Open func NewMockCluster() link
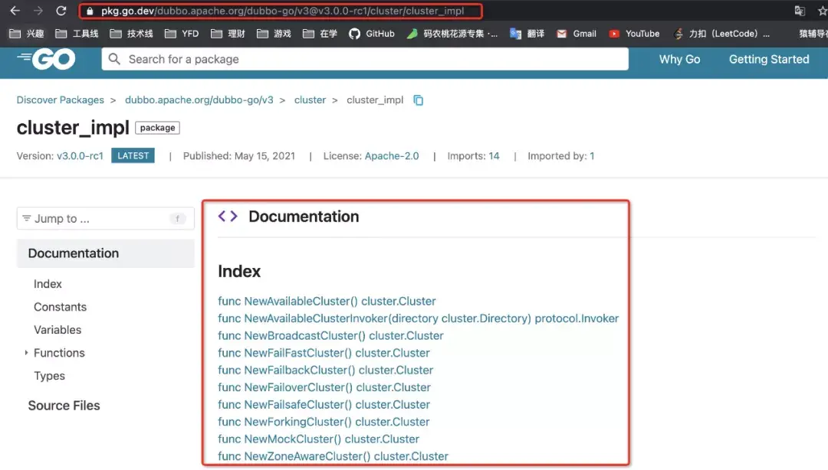Image resolution: width=828 pixels, height=470 pixels. coord(318,439)
